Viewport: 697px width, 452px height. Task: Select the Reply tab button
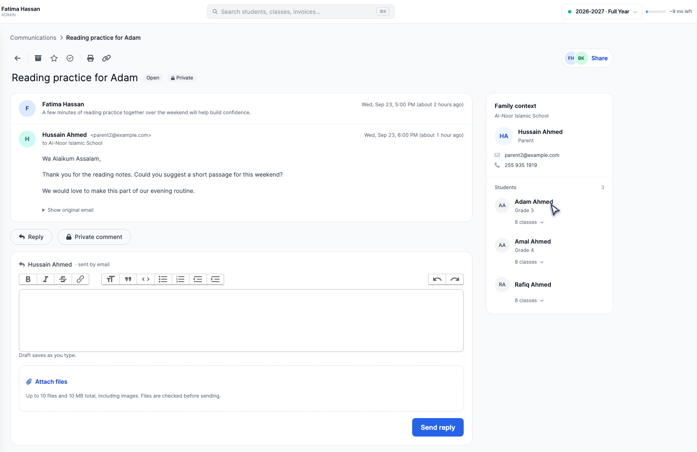pos(31,237)
